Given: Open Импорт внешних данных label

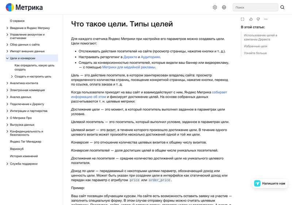Looking at the screenshot, I should point(27,51).
